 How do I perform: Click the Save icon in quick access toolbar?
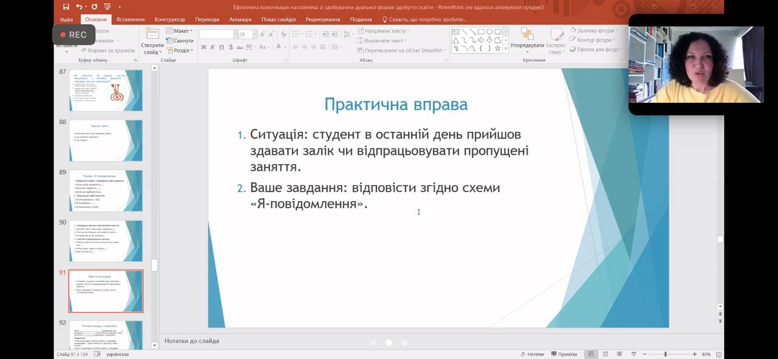(66, 7)
